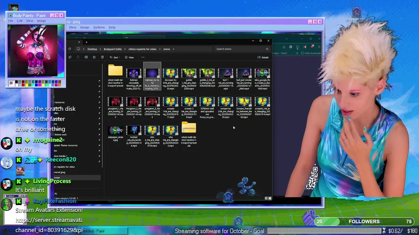
Task: Open View menu in Body Paints window
Action: coord(29,21)
